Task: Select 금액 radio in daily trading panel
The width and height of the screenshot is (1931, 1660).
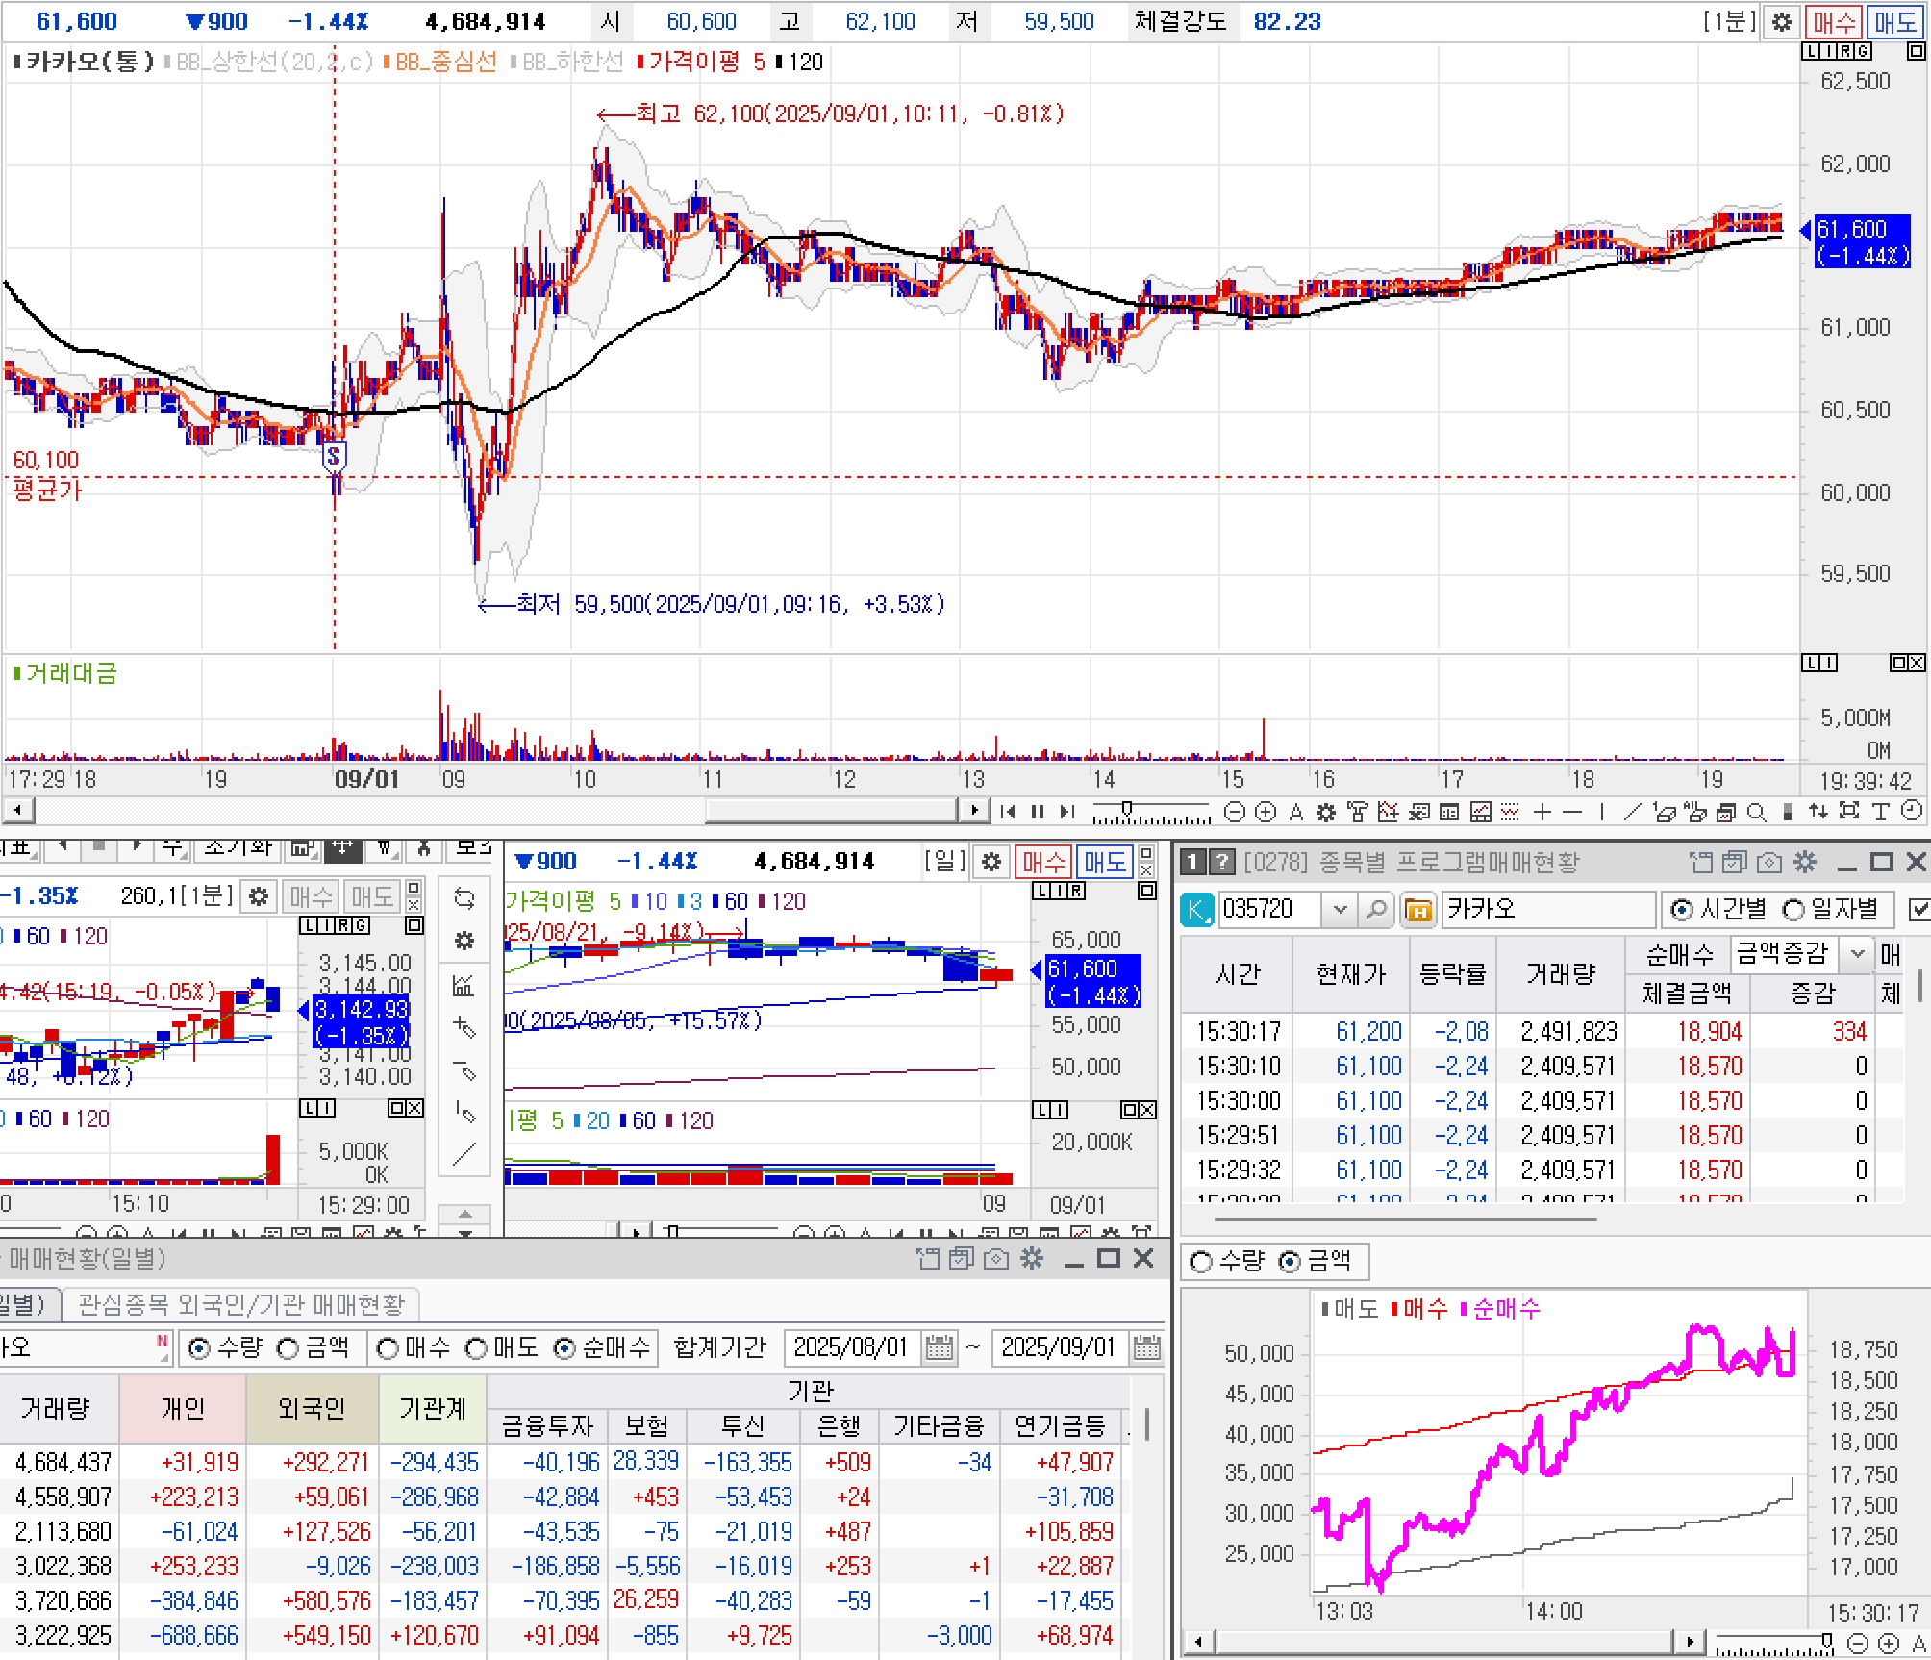Action: tap(288, 1348)
